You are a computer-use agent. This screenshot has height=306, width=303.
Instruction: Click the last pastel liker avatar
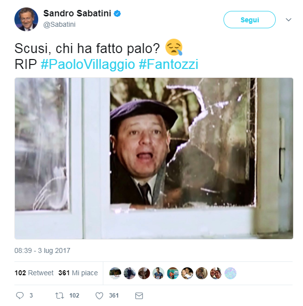pyautogui.click(x=230, y=273)
